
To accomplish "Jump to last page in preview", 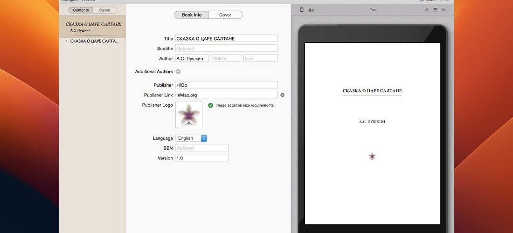I will pos(444,10).
